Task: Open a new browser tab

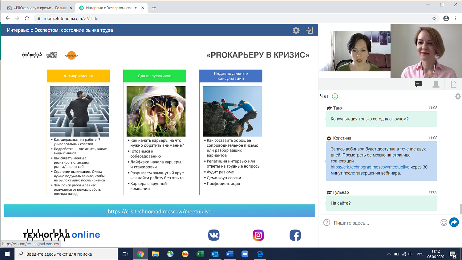Action: [x=154, y=8]
